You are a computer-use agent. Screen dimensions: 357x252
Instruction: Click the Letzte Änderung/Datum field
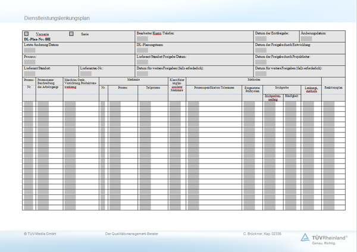[x=30, y=50]
